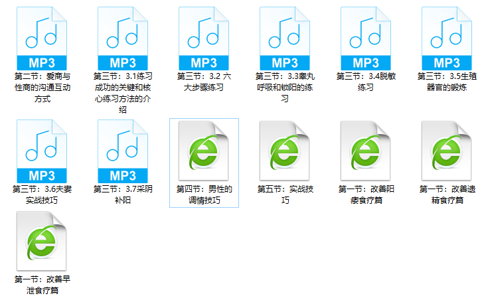Viewport: 488px width, 306px height.
Task: Select the MP3 icon for 第二节：爱商与性商的沟通互动方式
Action: pos(42,38)
